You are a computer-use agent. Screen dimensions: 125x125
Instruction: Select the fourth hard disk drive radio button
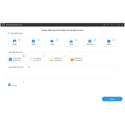[x=85, y=56]
